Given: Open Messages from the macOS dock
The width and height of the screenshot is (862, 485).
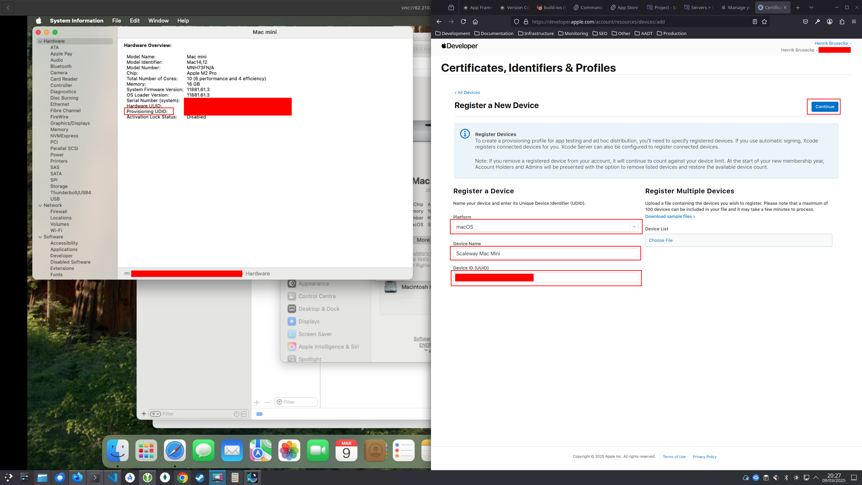Looking at the screenshot, I should (x=203, y=450).
